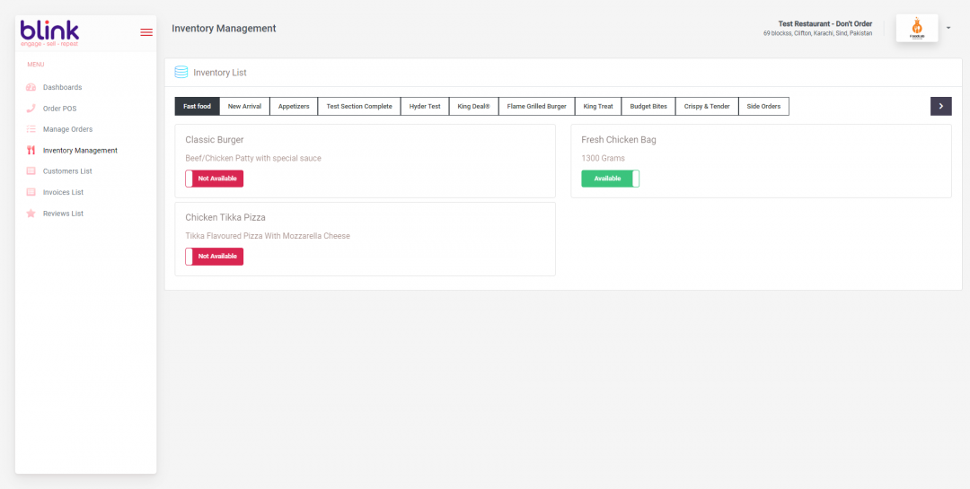
Task: Click the Customers List icon
Action: [x=31, y=171]
